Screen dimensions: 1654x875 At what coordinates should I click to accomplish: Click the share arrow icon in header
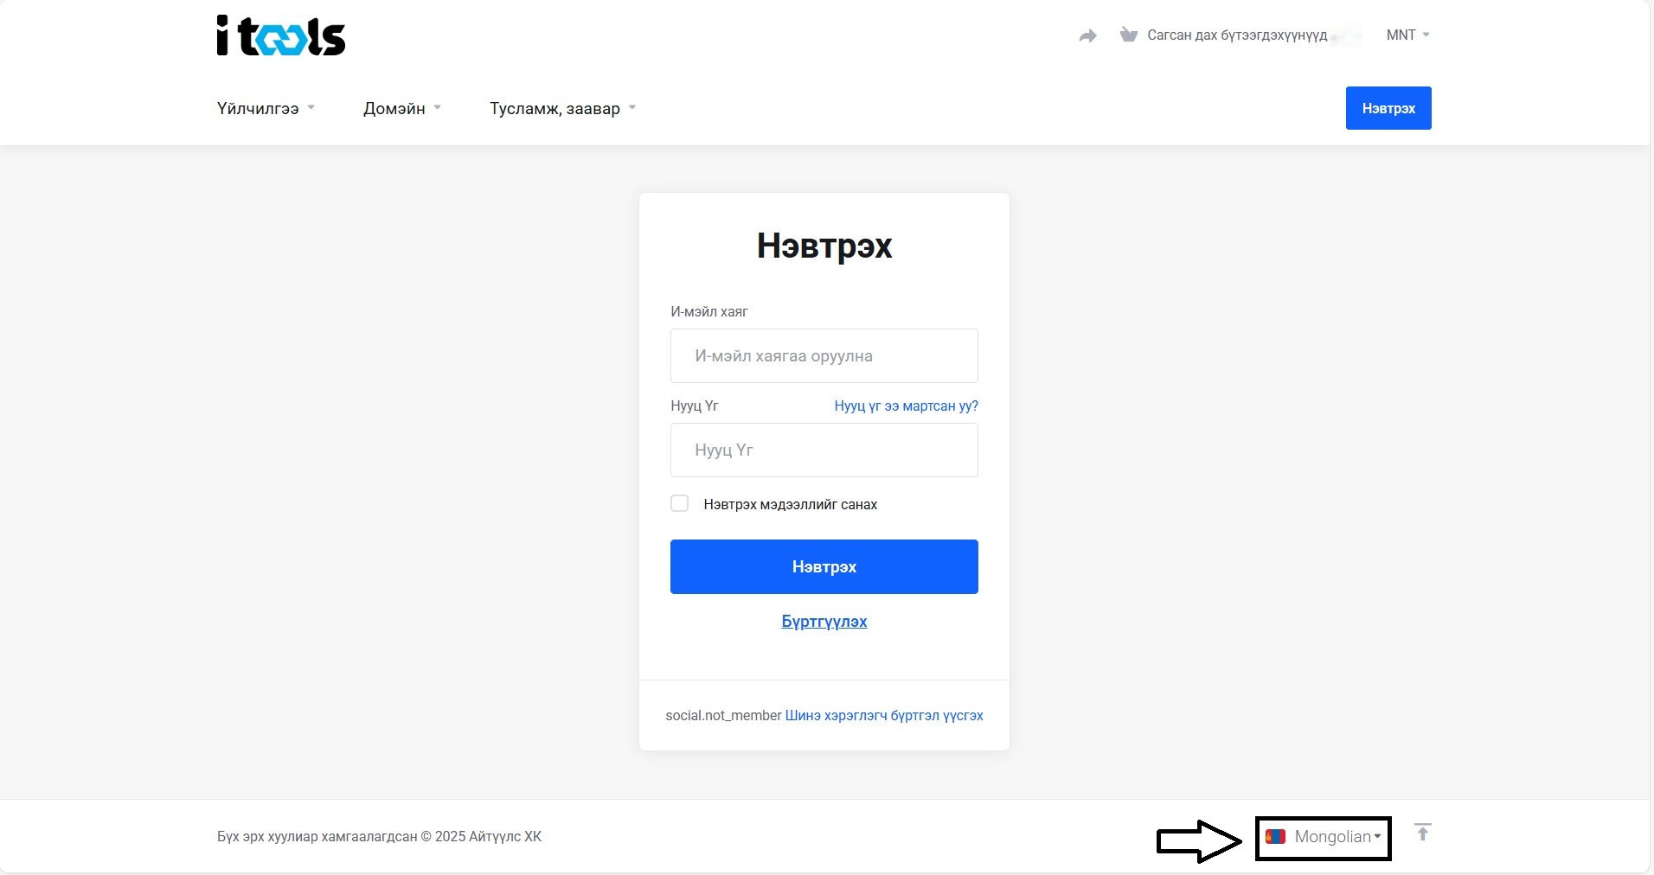(x=1087, y=35)
